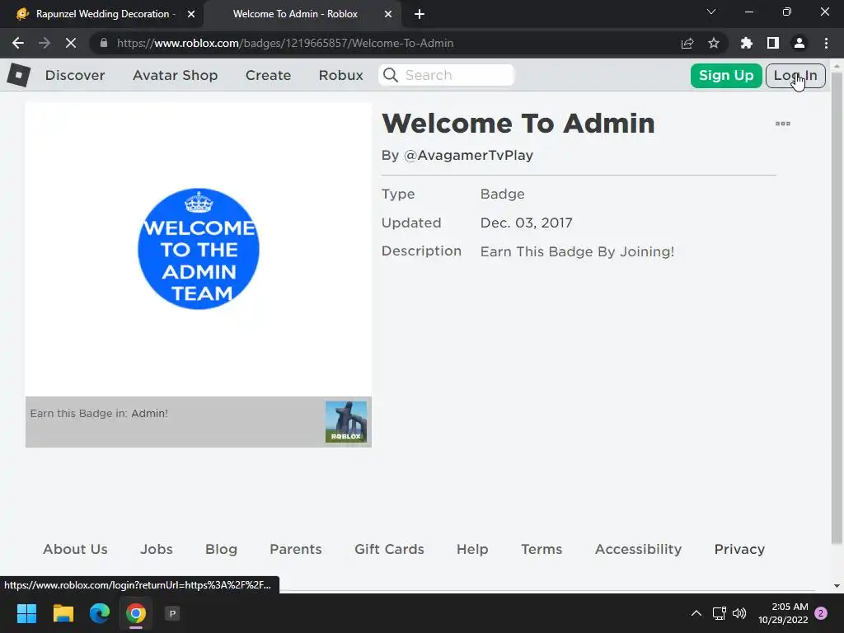
Task: Click the scrollbar down arrow
Action: pos(837,586)
